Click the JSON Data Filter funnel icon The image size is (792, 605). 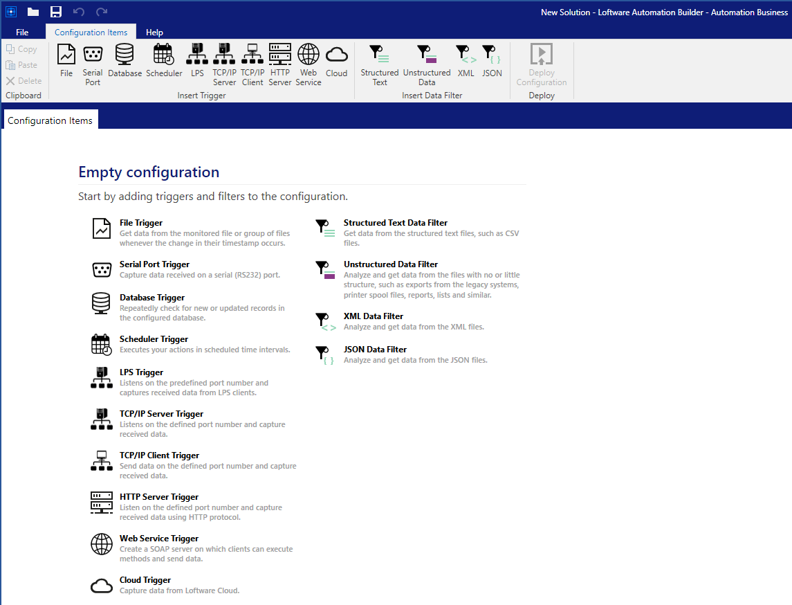(x=325, y=355)
